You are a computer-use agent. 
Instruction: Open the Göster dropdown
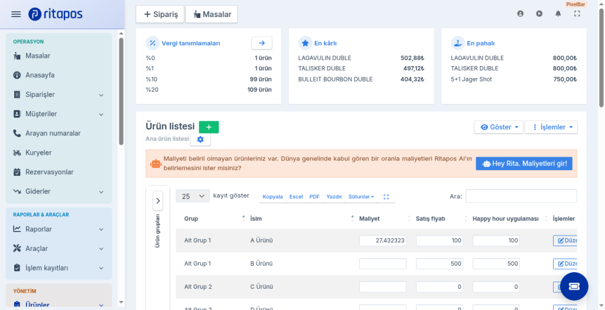499,127
